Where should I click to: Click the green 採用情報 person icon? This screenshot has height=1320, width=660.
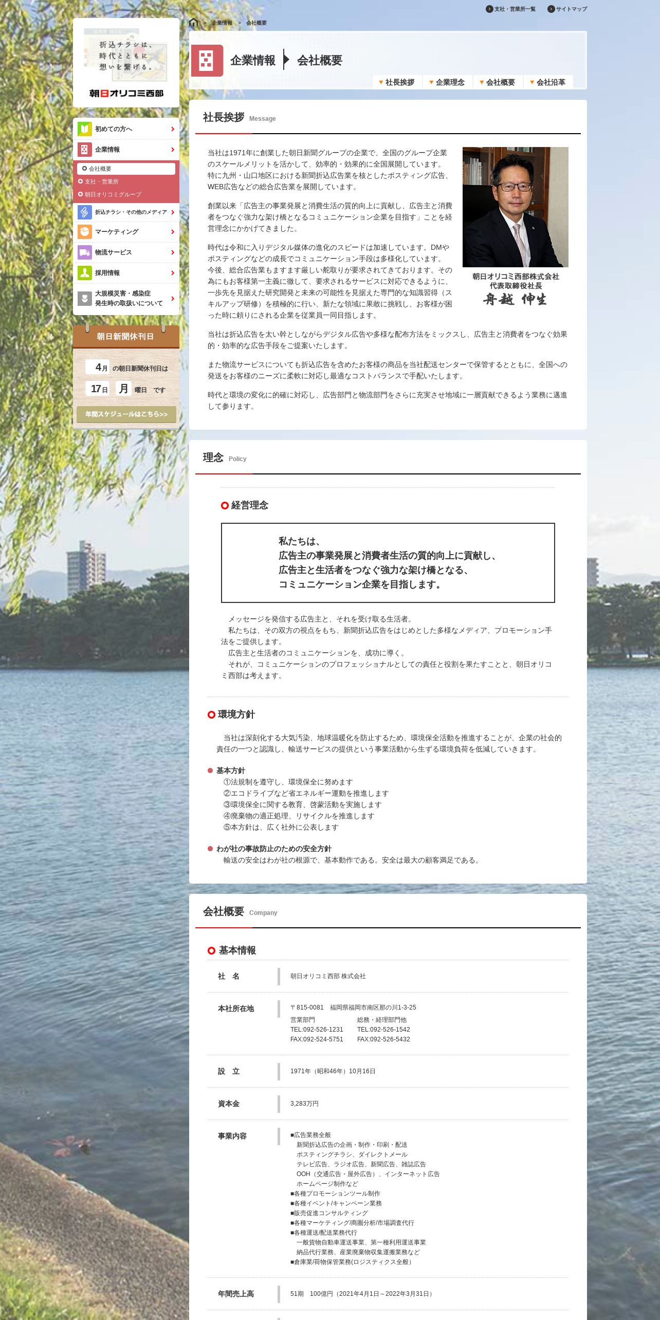tap(85, 273)
